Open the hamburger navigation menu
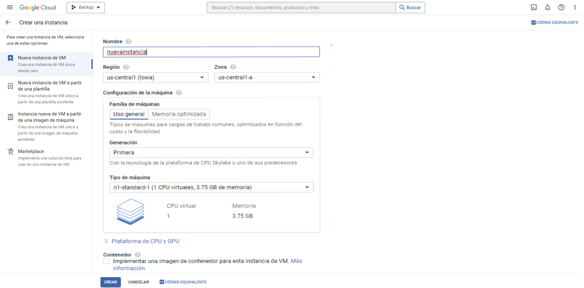Screen dimensions: 584x288 pos(10,7)
